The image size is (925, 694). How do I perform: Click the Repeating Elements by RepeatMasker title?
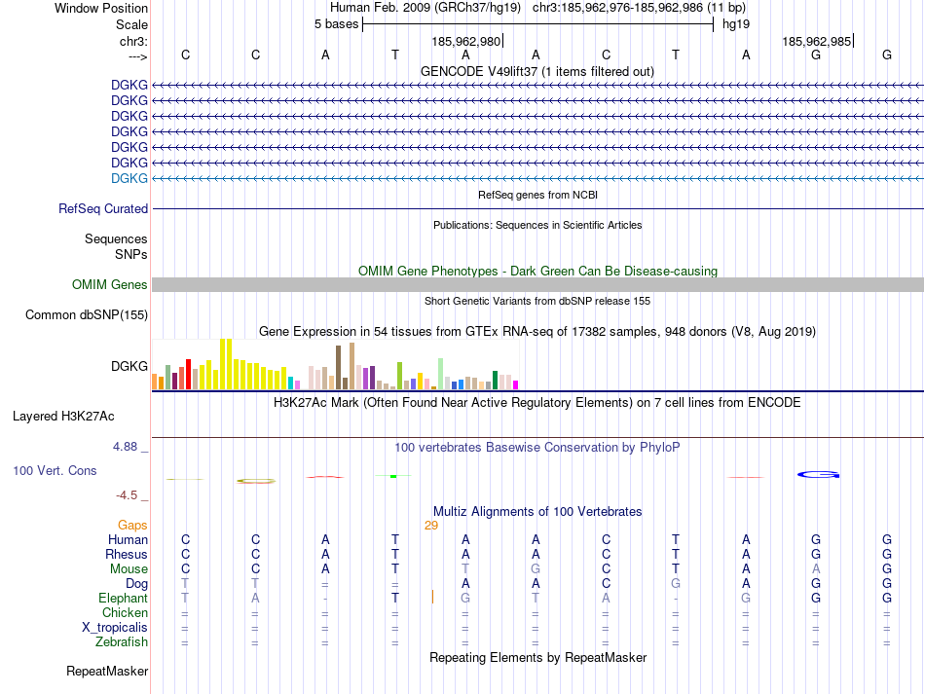pyautogui.click(x=537, y=657)
